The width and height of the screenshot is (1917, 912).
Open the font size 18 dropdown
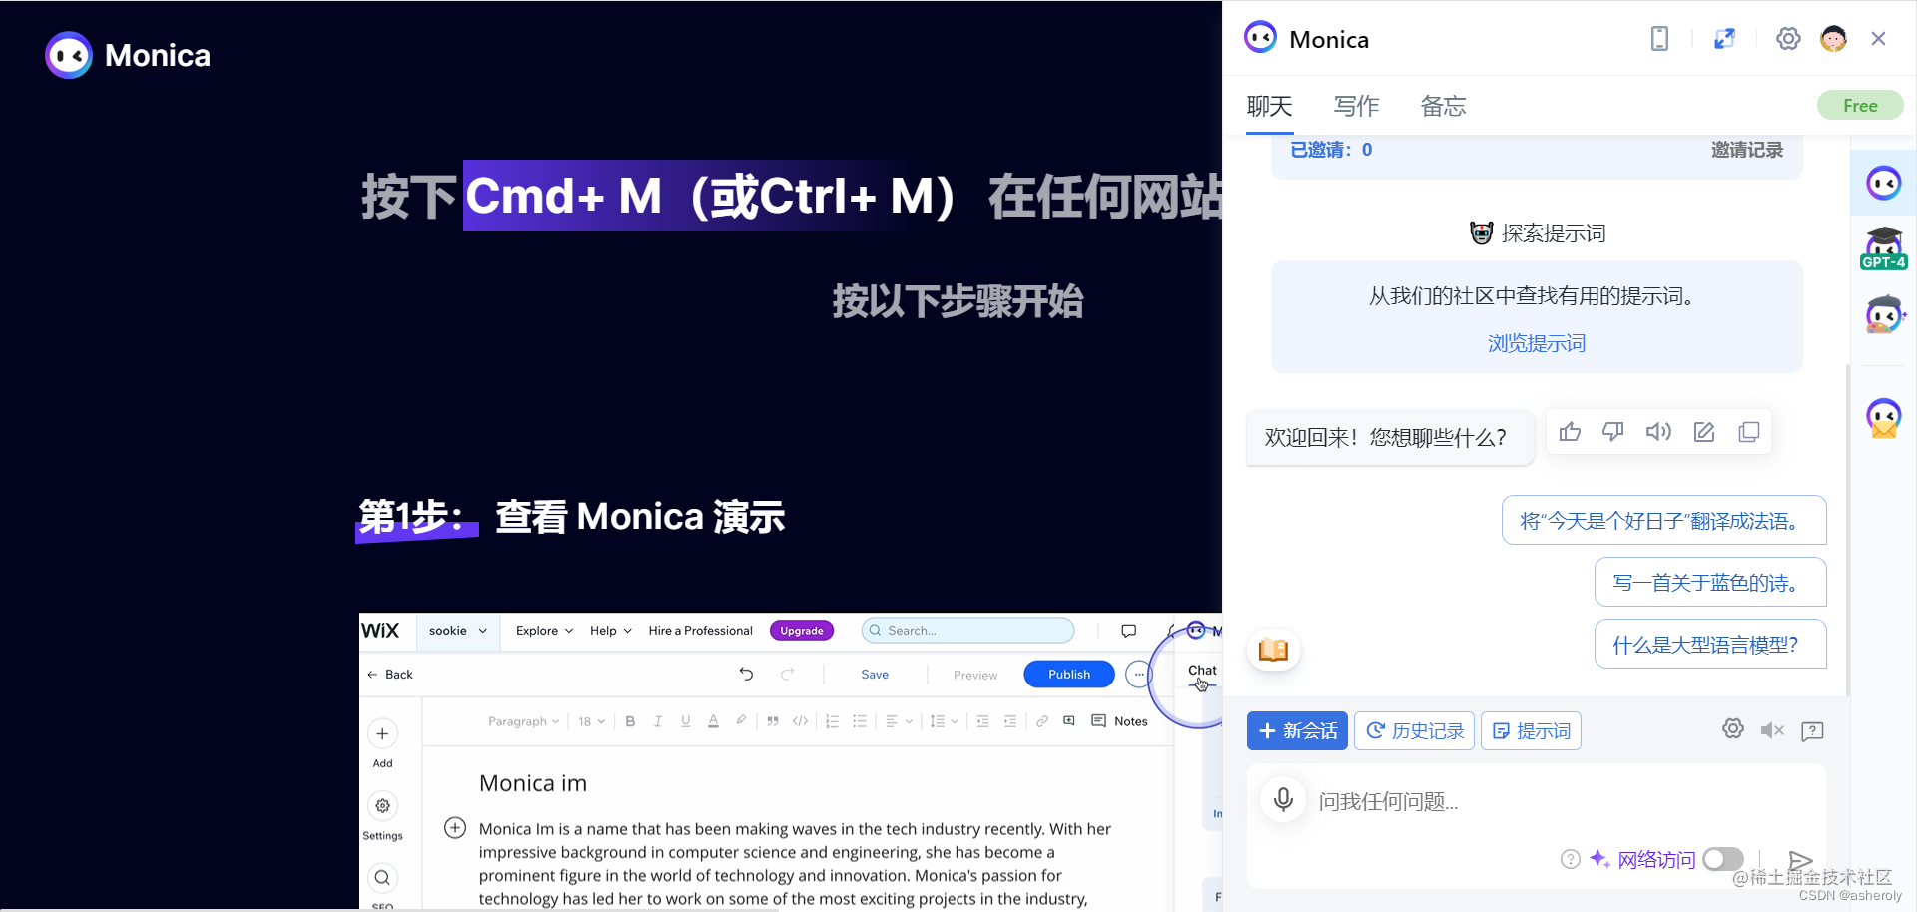590,720
